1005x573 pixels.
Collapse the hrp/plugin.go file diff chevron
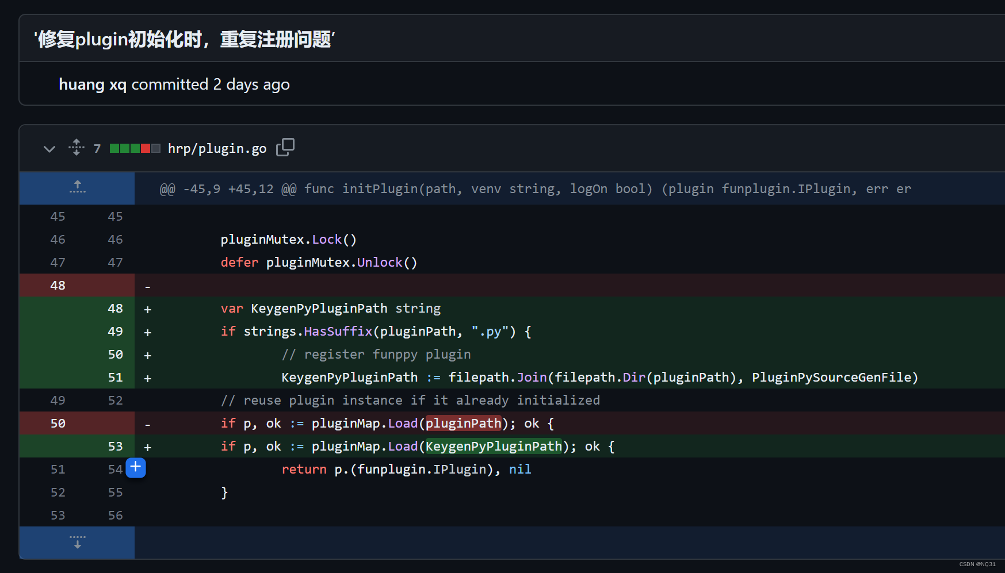pyautogui.click(x=49, y=149)
